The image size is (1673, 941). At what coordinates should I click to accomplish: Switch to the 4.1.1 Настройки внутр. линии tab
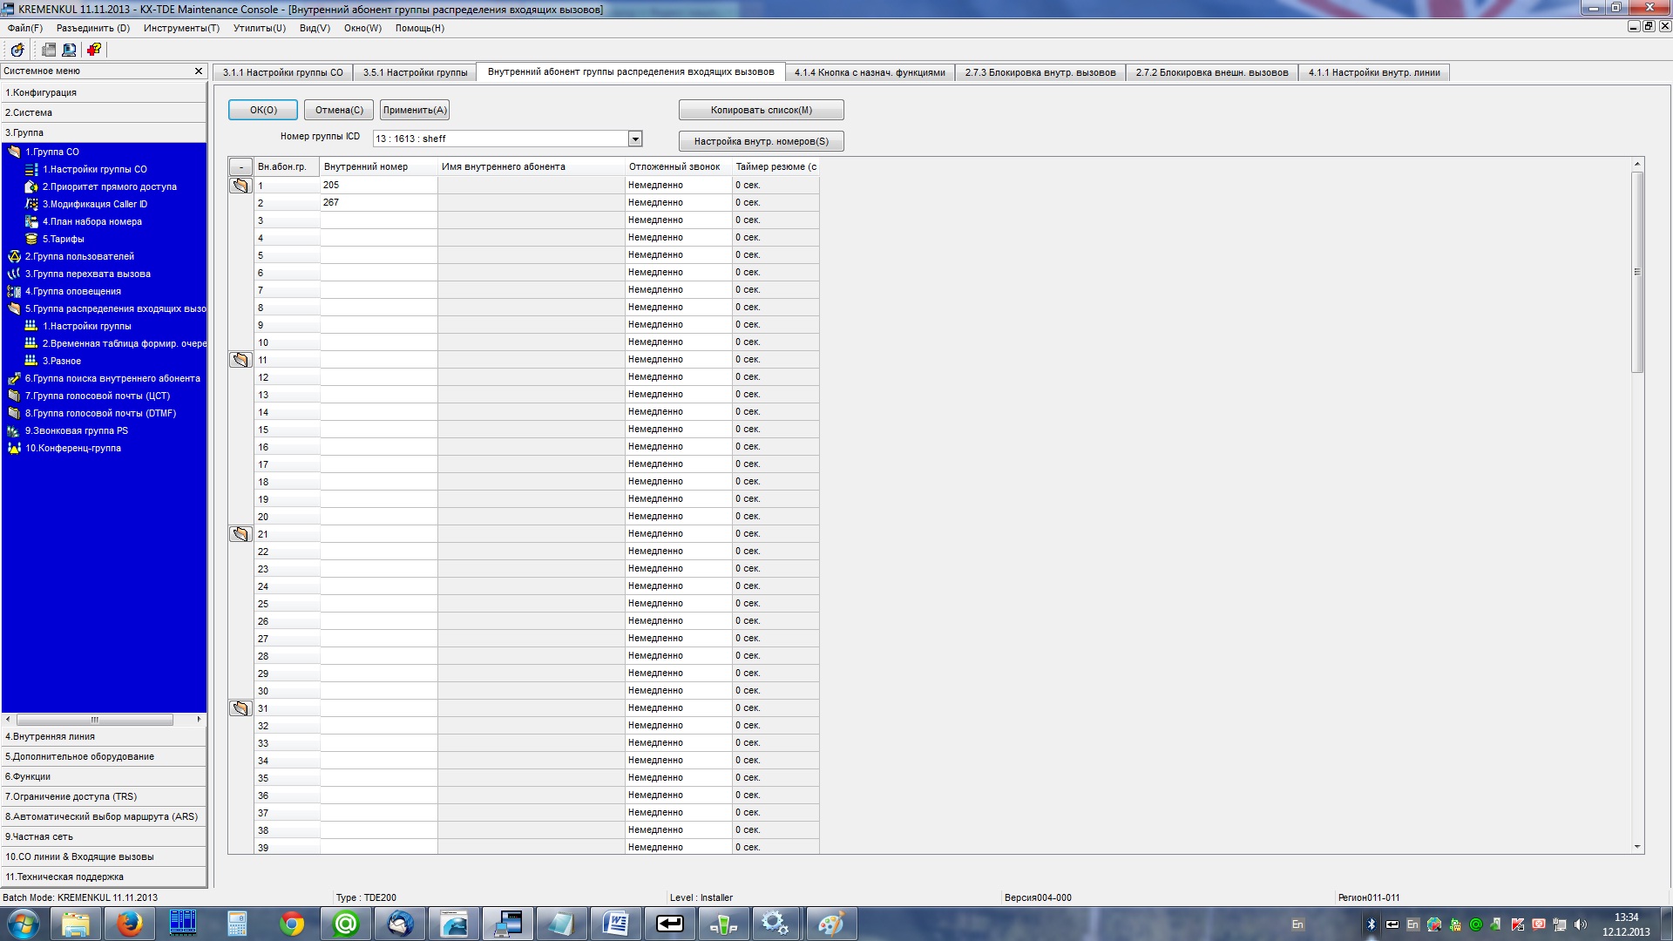pos(1373,72)
